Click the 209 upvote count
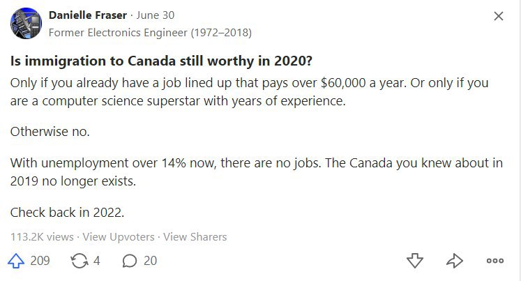521x281 pixels. pos(40,261)
